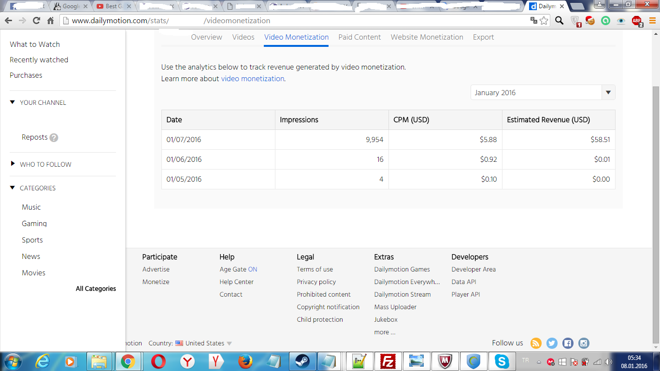Viewport: 660px width, 371px height.
Task: Click the translate page icon in address bar
Action: [x=534, y=20]
